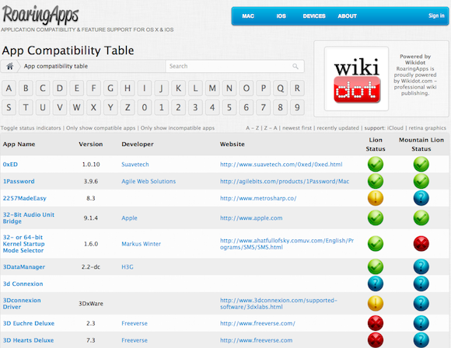This screenshot has width=451, height=348.
Task: Click the Mountain Lion question icon for 3D Euchre Deluxe
Action: click(x=421, y=323)
